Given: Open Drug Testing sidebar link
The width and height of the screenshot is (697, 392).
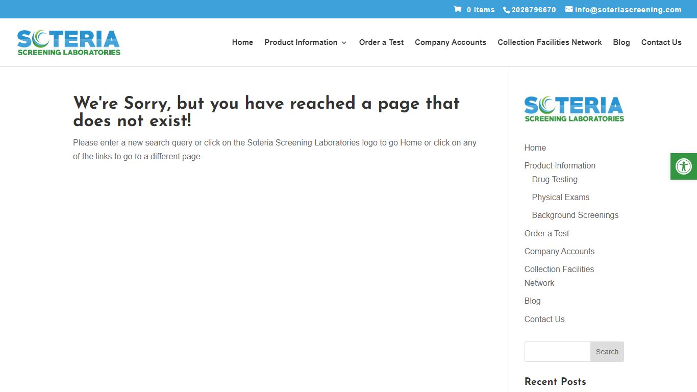Looking at the screenshot, I should (555, 179).
